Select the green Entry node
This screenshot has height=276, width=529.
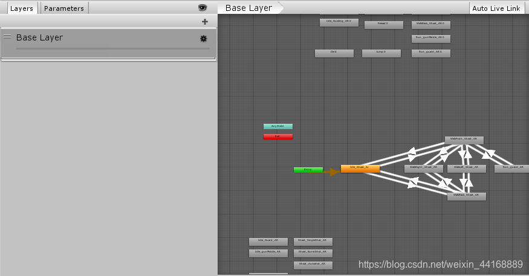pyautogui.click(x=308, y=170)
